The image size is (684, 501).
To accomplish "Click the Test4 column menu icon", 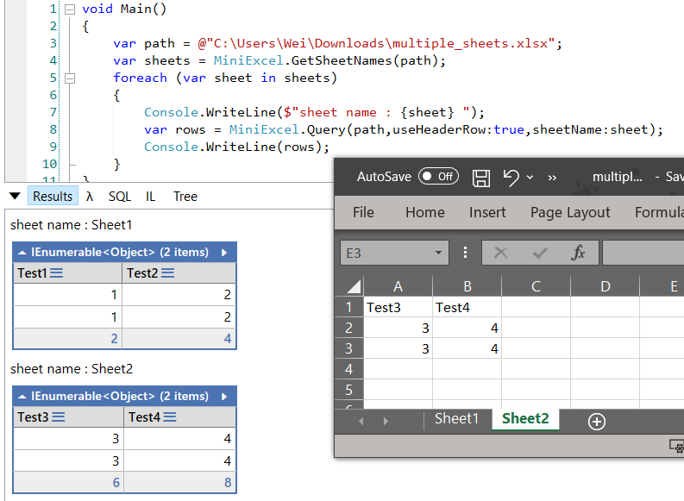I will (170, 417).
